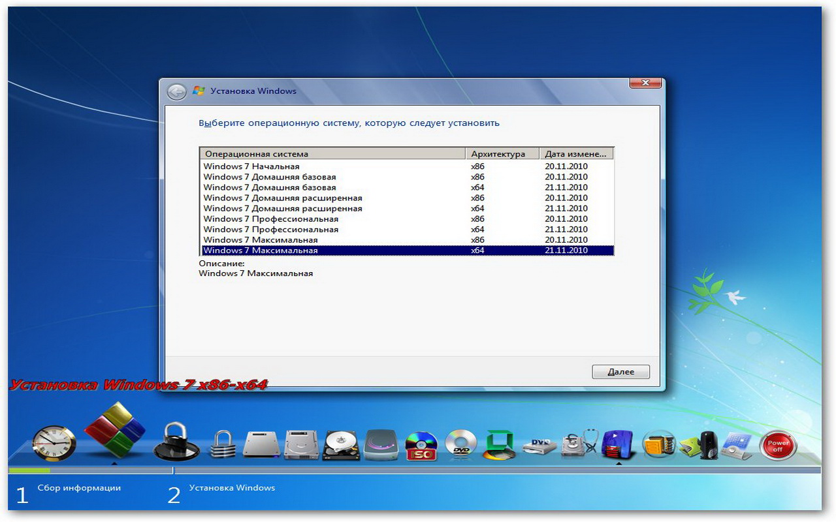Screen dimensions: 836x522
Task: Open the blue screen drive dock icon
Action: (736, 446)
